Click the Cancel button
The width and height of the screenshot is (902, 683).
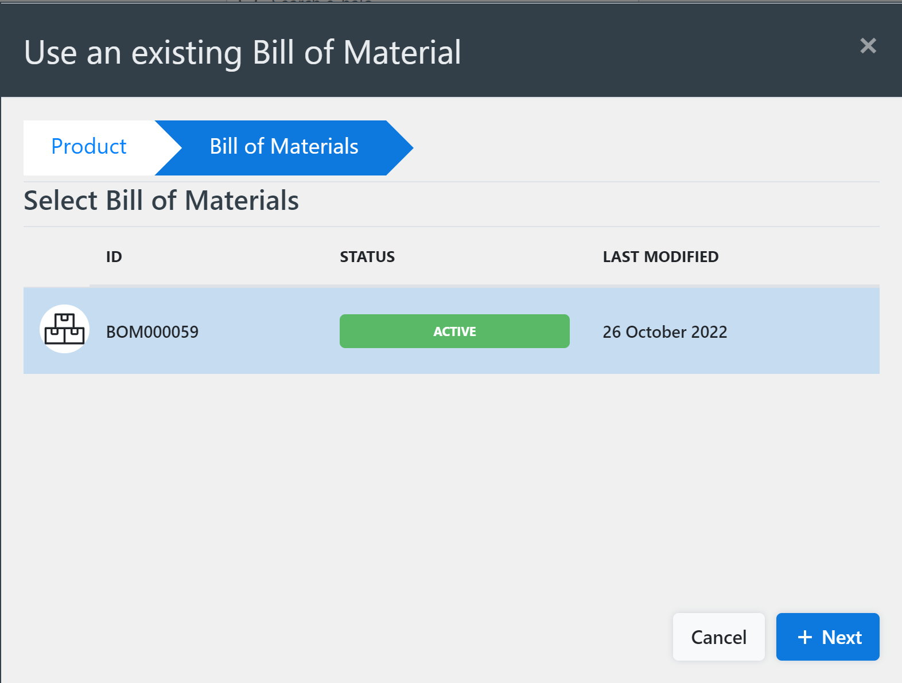pos(718,637)
